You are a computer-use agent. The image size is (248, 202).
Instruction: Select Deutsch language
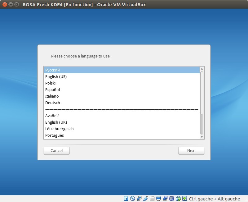coord(122,103)
